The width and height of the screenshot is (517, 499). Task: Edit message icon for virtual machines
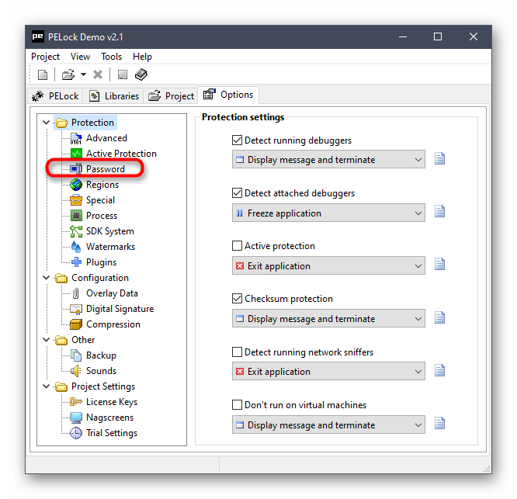point(439,423)
